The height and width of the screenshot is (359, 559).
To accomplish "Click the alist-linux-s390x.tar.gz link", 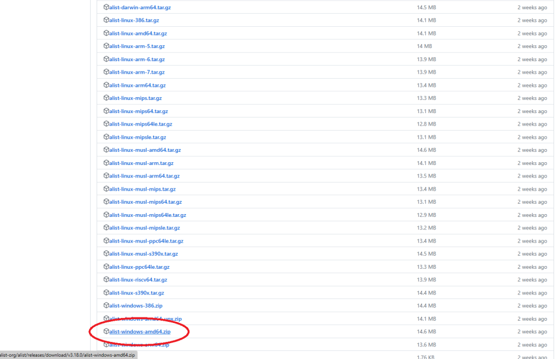I will 137,293.
